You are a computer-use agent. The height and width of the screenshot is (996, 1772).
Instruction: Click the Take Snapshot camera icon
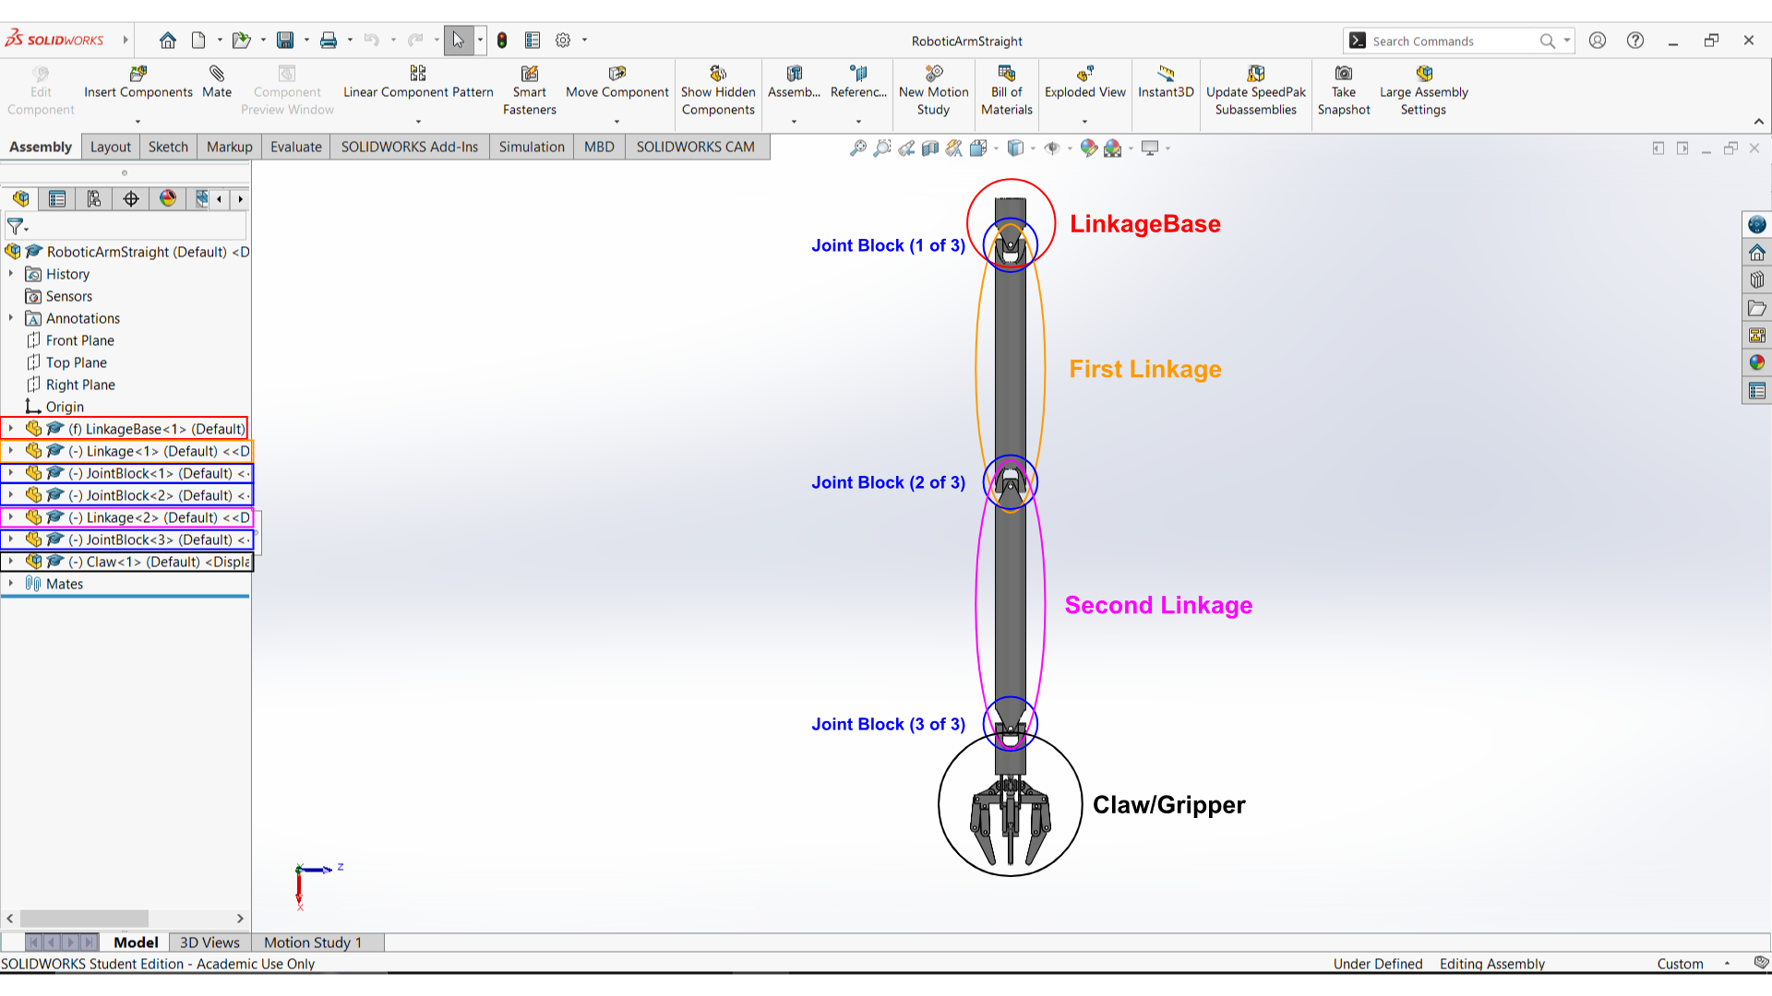[1344, 74]
